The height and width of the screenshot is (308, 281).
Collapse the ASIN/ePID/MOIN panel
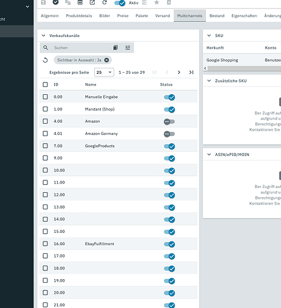pyautogui.click(x=209, y=155)
